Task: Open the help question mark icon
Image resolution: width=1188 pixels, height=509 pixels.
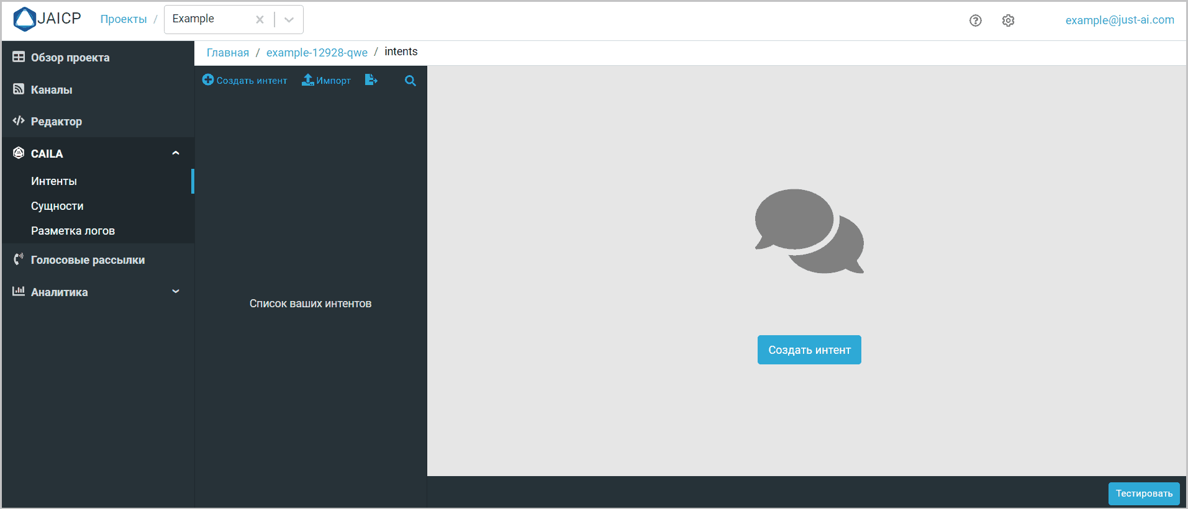Action: click(975, 20)
